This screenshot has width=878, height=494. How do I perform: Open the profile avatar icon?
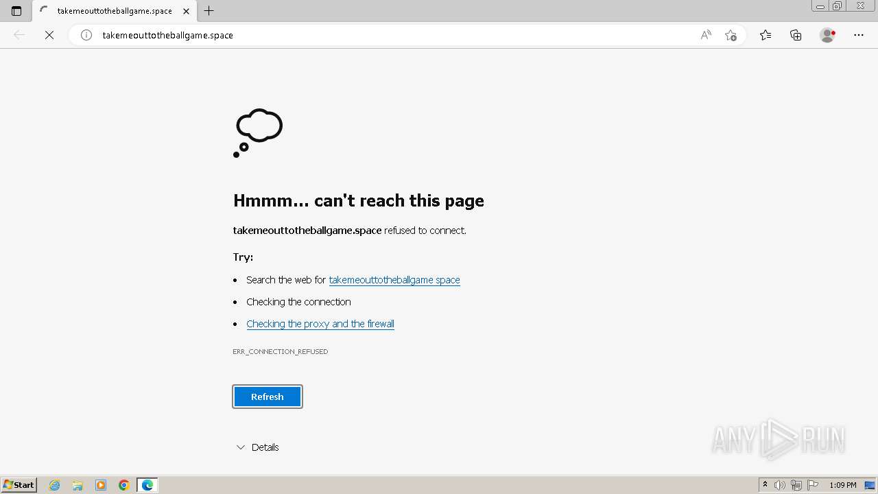point(827,35)
